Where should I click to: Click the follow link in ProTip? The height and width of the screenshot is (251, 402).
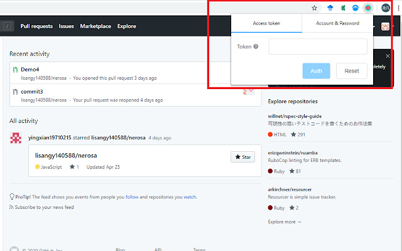[x=132, y=197]
